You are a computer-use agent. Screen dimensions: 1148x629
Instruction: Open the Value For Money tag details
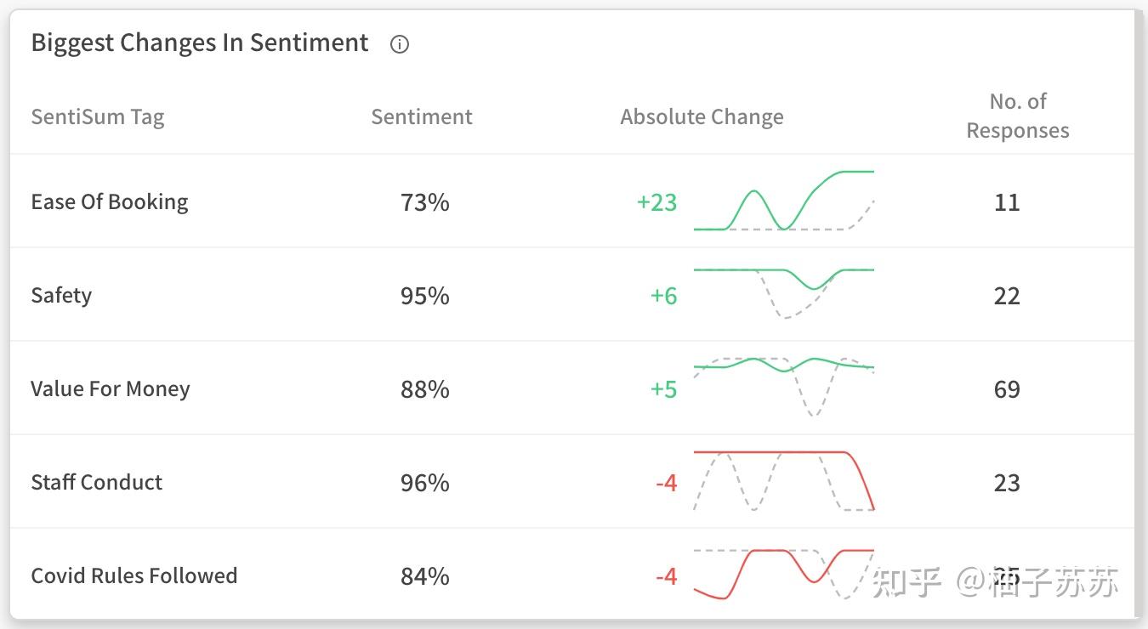point(110,388)
